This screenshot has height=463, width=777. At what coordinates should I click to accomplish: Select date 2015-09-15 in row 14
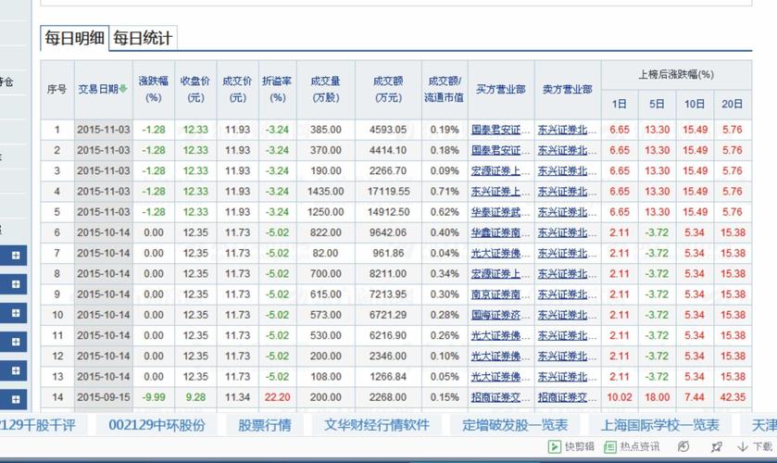pyautogui.click(x=104, y=397)
